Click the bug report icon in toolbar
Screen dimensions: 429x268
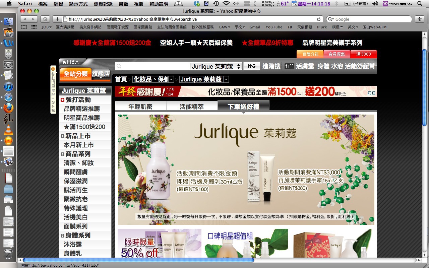coord(419,19)
